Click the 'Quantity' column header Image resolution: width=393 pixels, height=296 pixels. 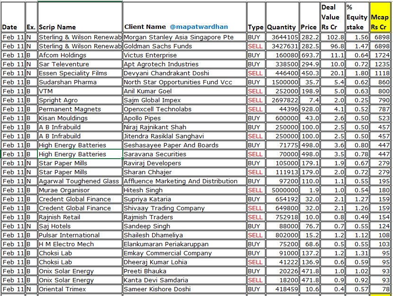[283, 17]
